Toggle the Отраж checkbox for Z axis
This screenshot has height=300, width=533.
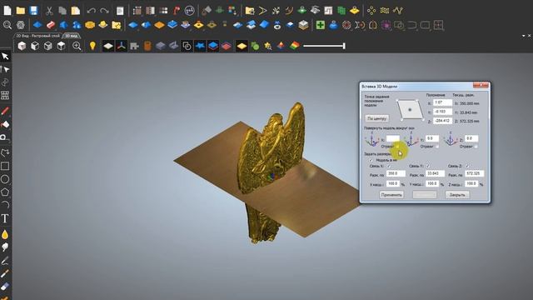click(476, 147)
